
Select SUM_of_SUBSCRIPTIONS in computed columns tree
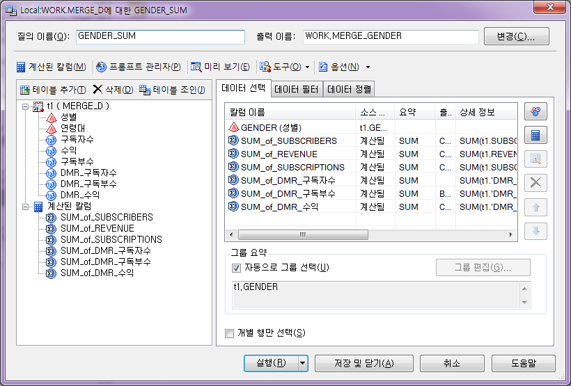111,239
